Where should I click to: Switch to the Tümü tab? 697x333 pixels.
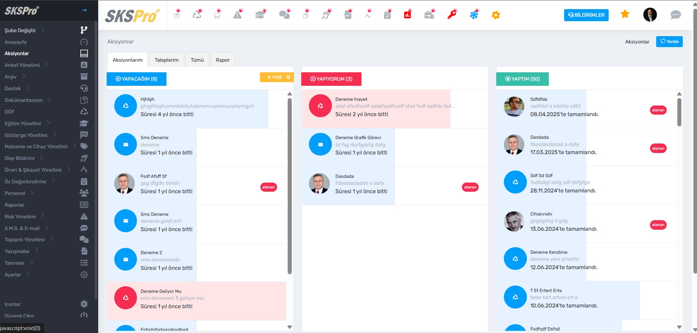coord(197,60)
